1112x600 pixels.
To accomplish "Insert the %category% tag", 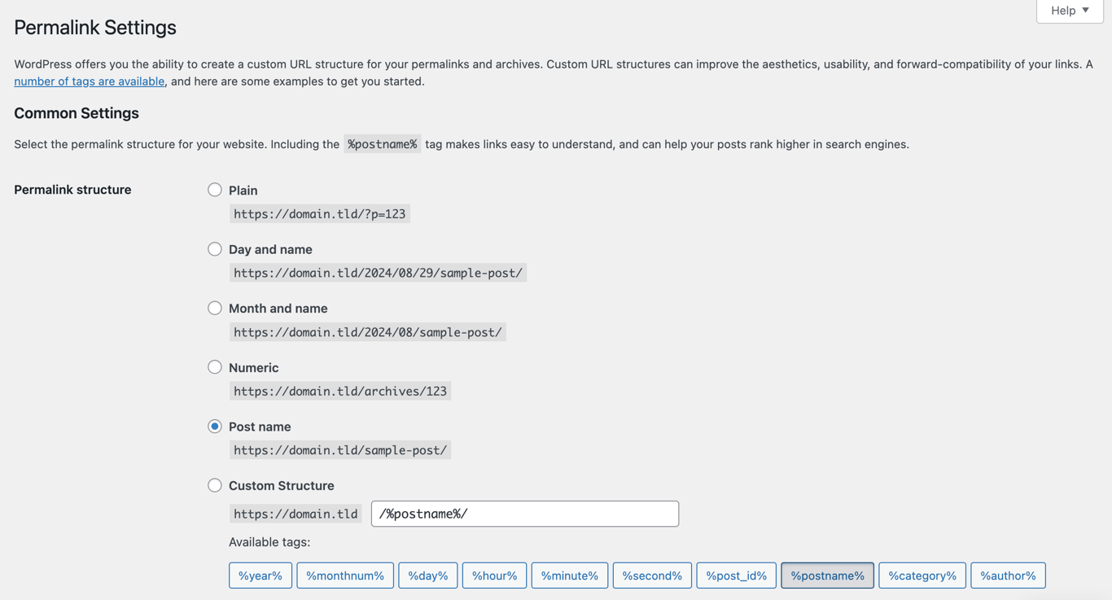I will pos(922,575).
